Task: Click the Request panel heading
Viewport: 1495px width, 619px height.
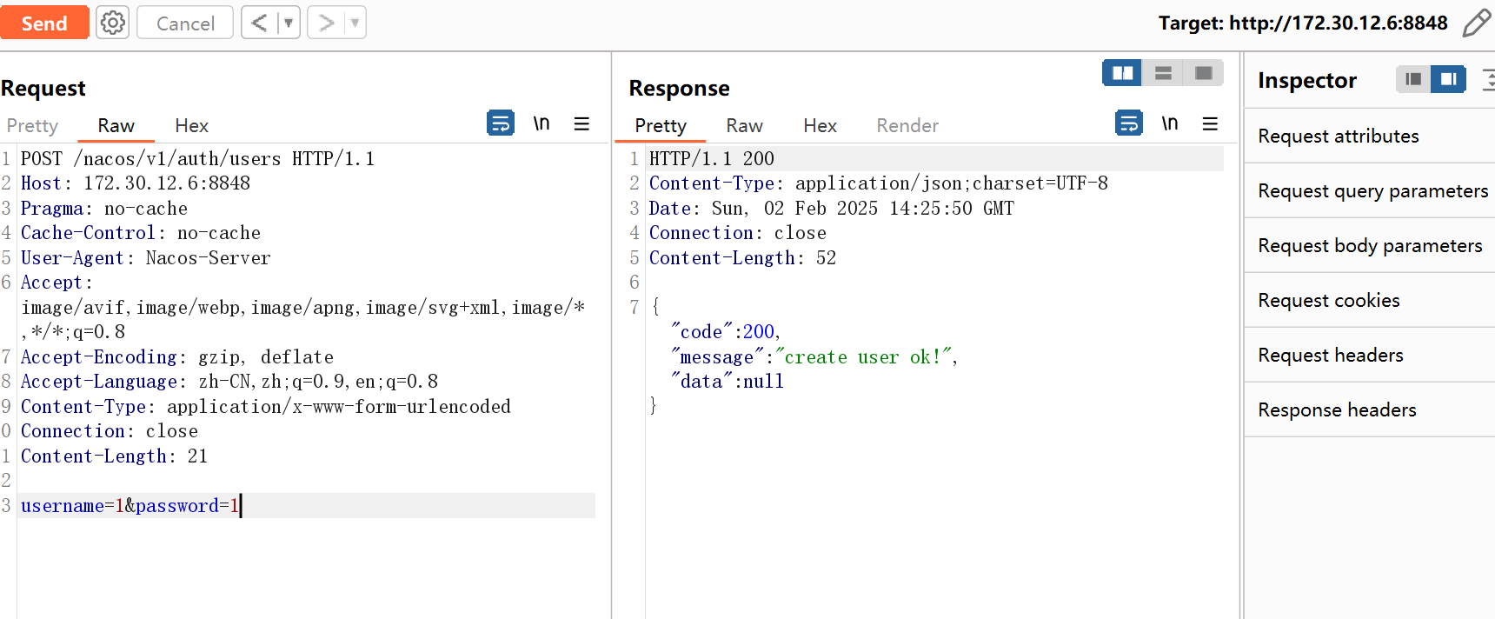Action: pos(43,88)
